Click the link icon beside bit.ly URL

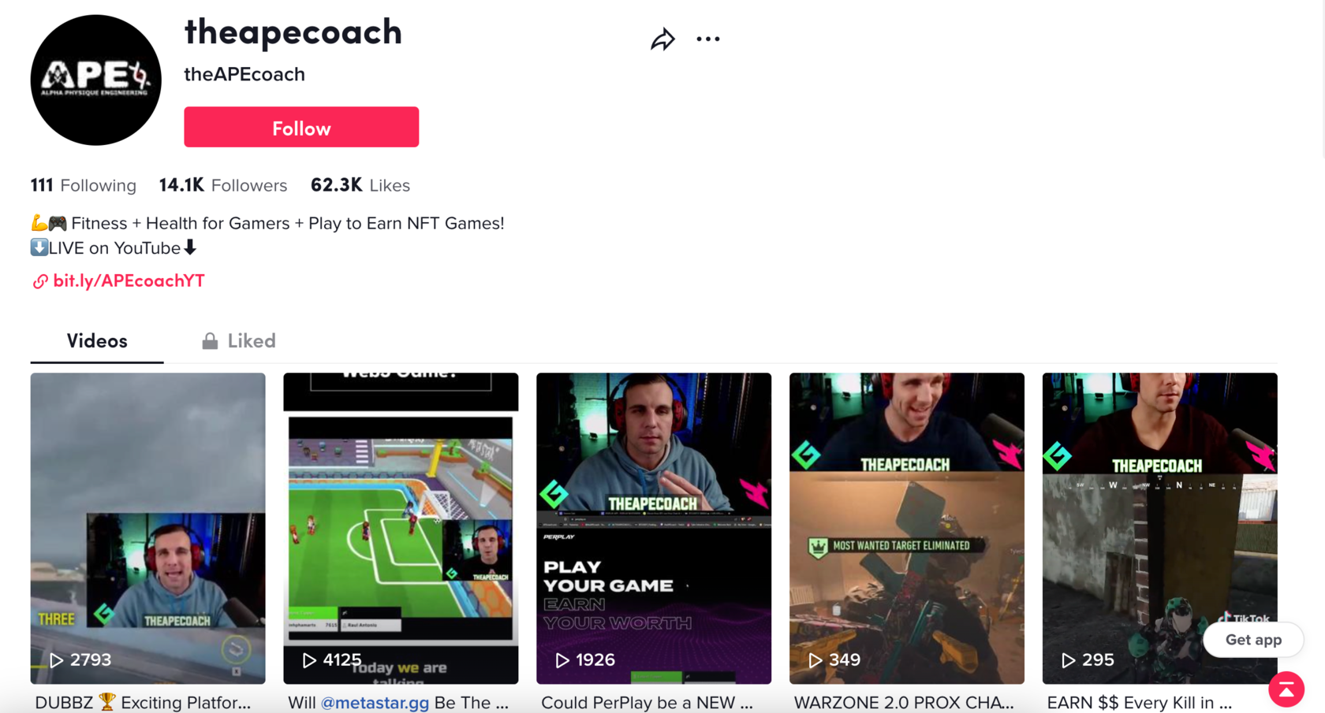tap(39, 281)
